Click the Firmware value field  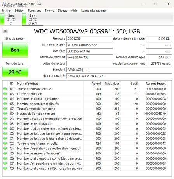point(89,39)
